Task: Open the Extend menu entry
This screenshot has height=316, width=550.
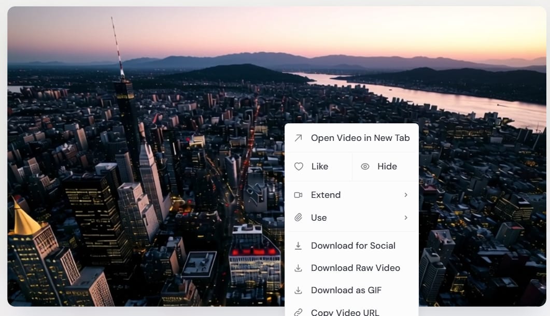Action: click(x=326, y=195)
